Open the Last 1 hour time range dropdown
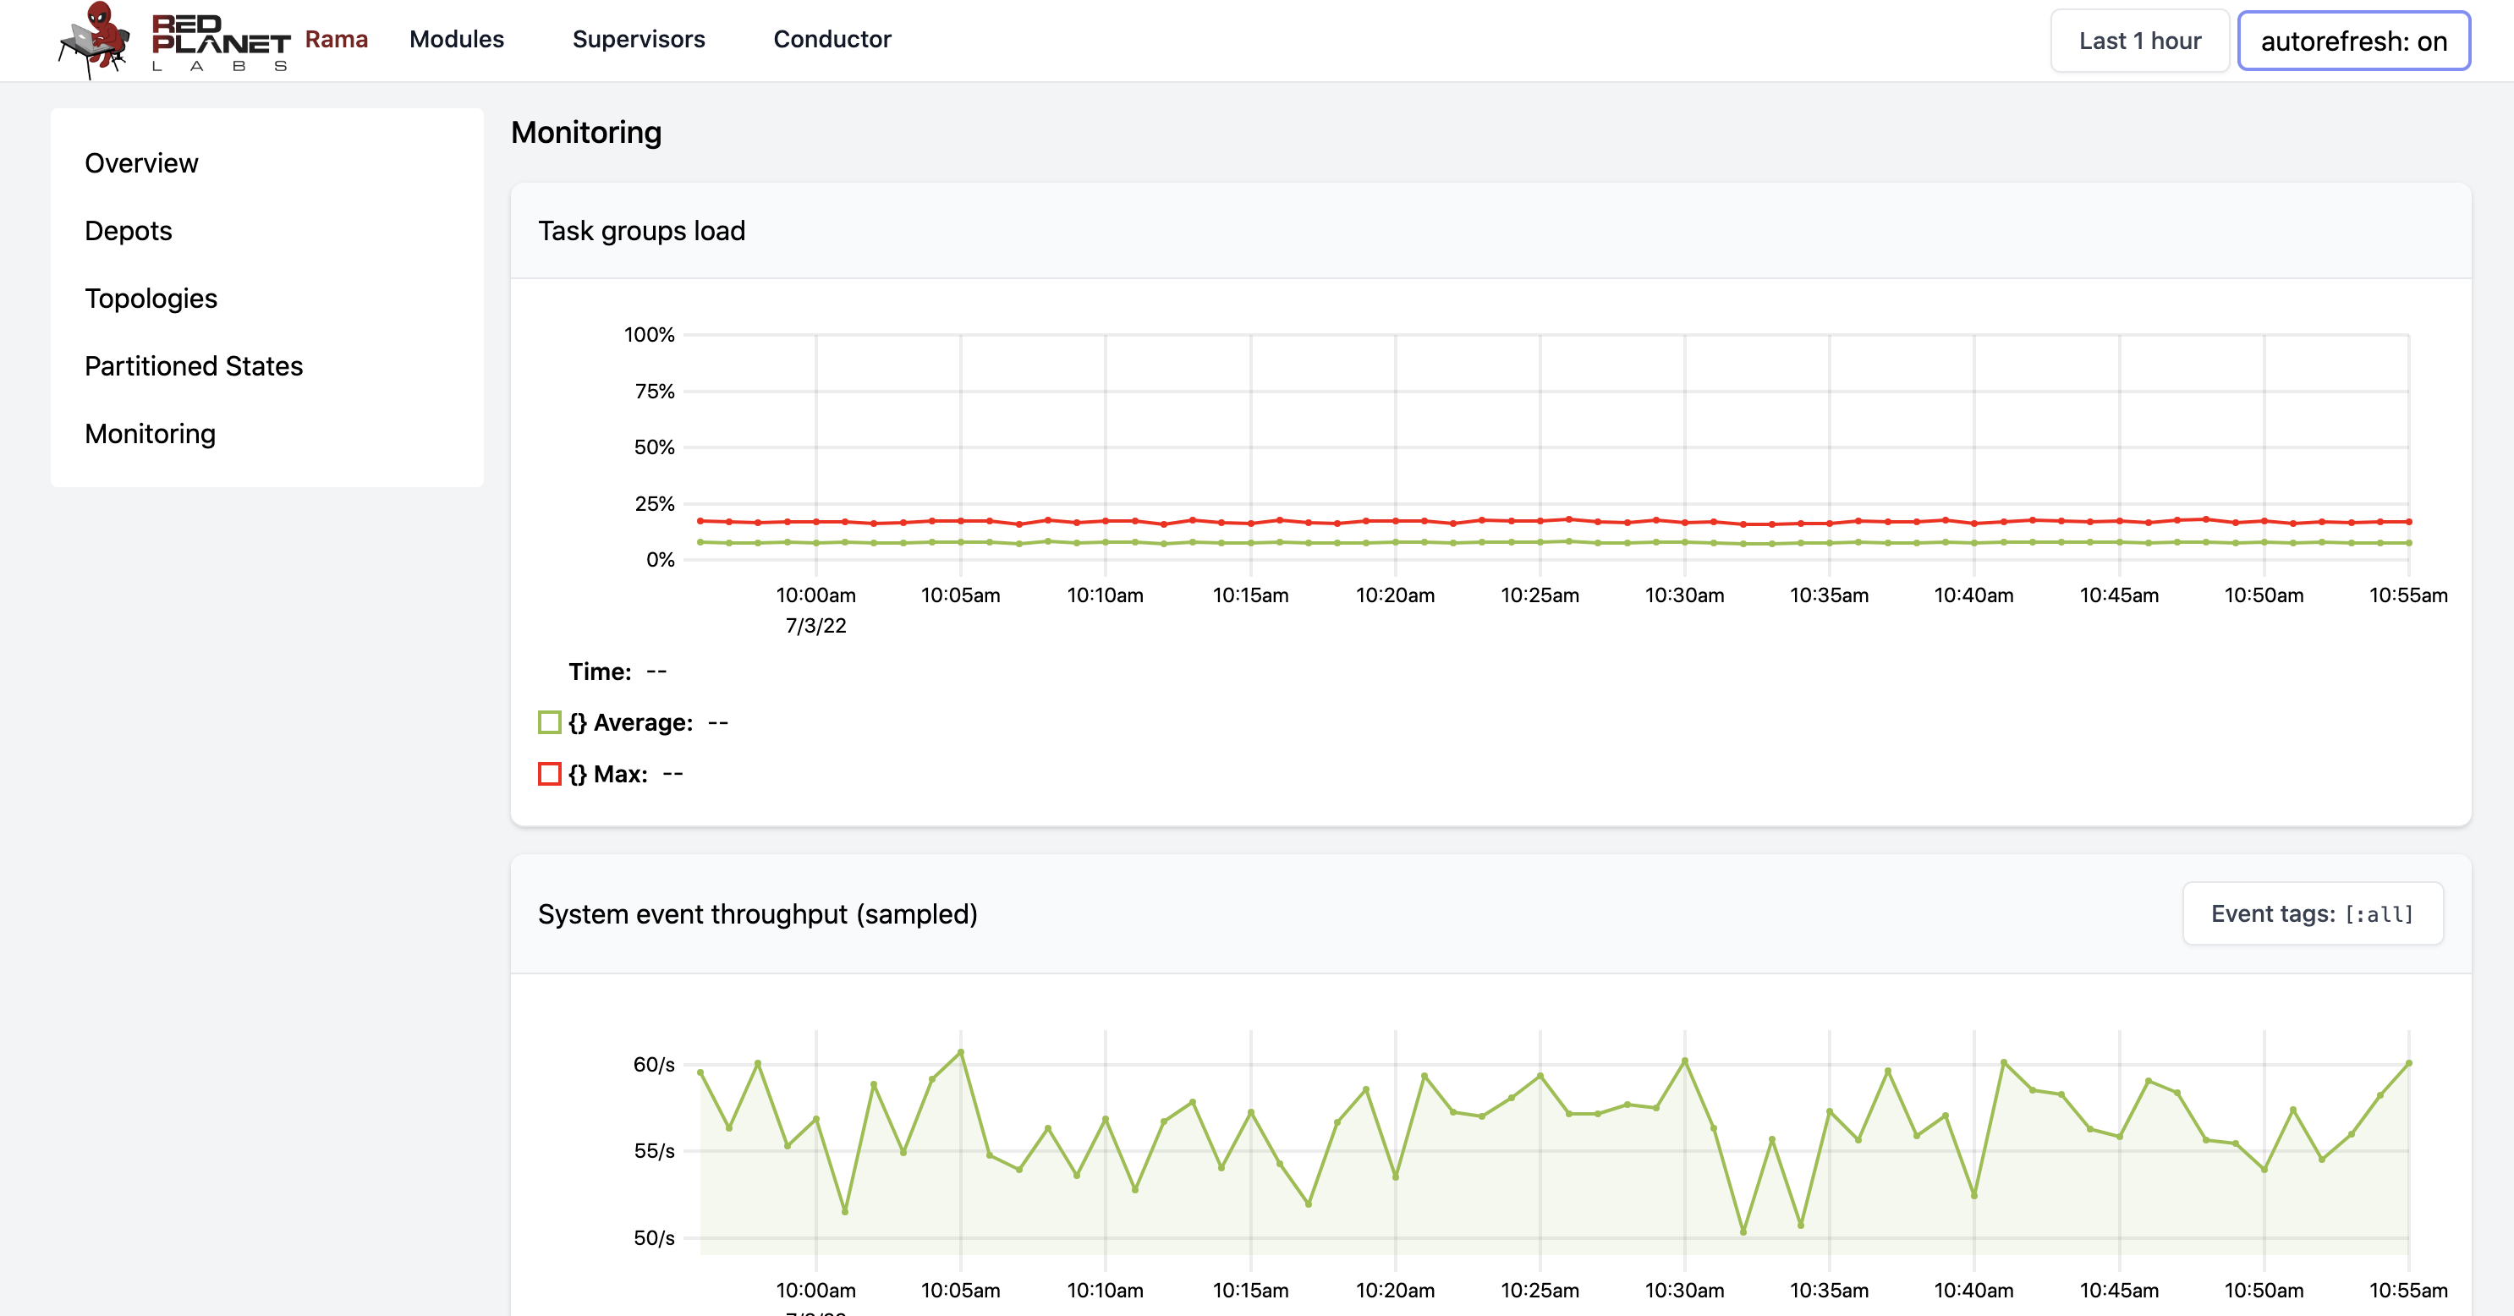 2139,41
